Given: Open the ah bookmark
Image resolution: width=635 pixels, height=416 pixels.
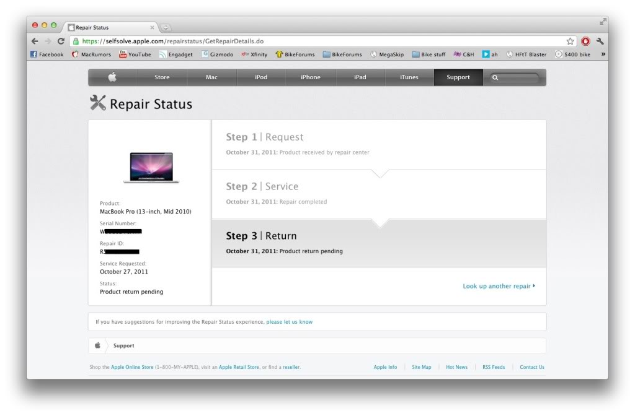Looking at the screenshot, I should (490, 54).
